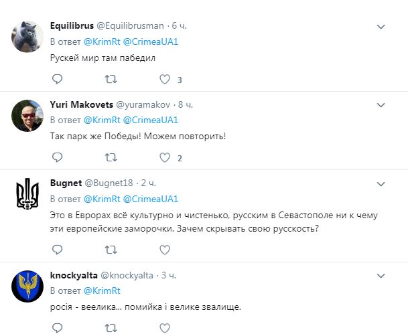Open Bugnet tweet dropdown chevron
Viewport: 408px width, 336px height.
[x=381, y=183]
